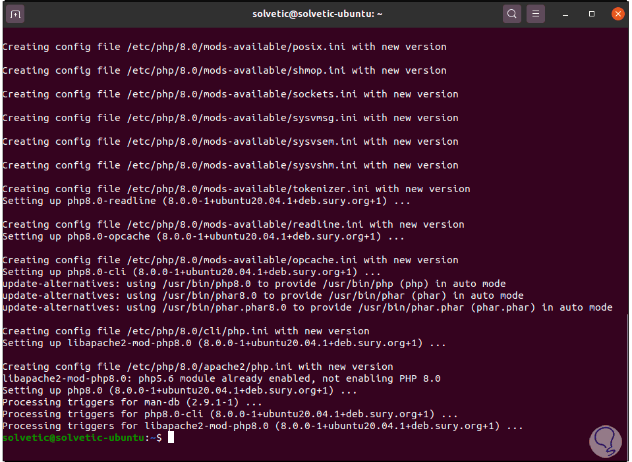Viewport: 632px width, 462px height.
Task: Maximize the terminal window
Action: click(592, 14)
